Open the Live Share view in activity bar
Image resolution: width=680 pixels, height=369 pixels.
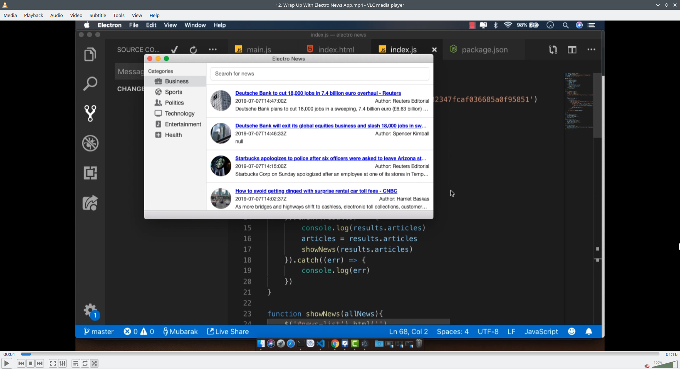(90, 203)
